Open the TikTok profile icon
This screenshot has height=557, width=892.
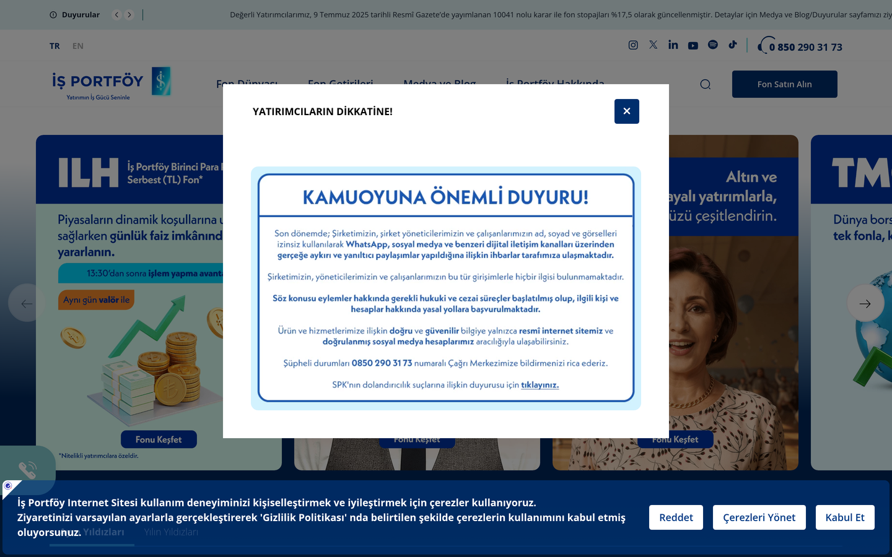coord(732,45)
